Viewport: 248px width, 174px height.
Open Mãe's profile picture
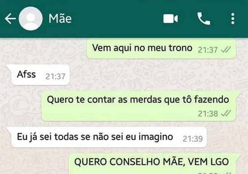coord(31,19)
